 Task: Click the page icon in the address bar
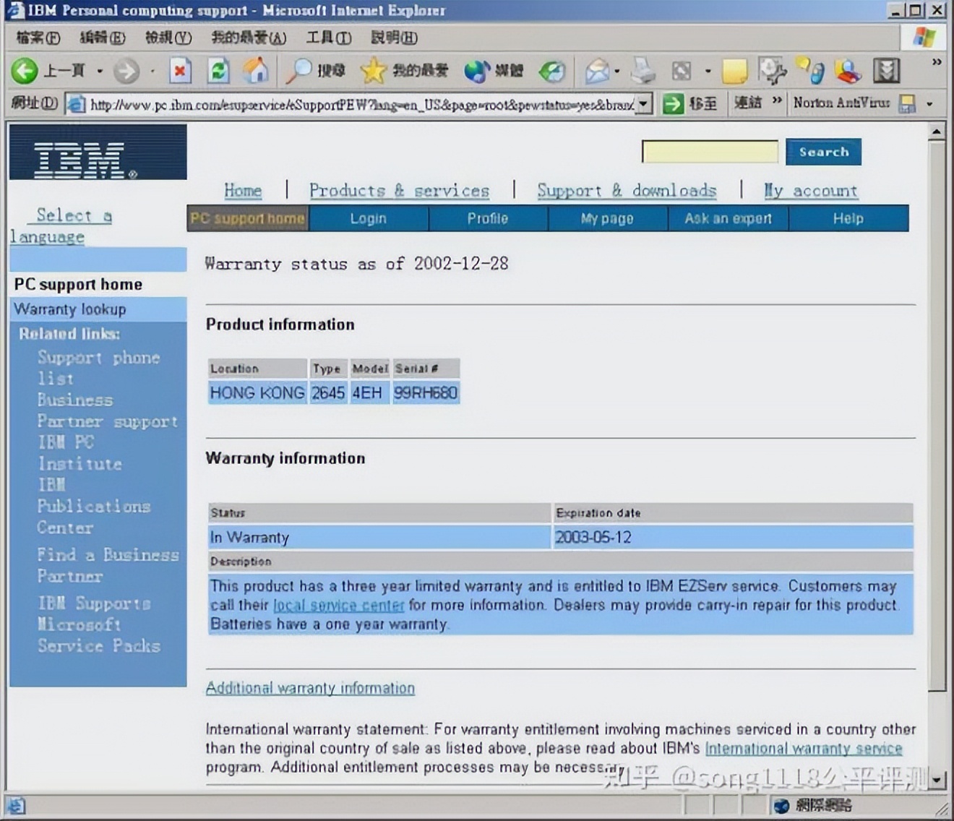click(x=76, y=104)
